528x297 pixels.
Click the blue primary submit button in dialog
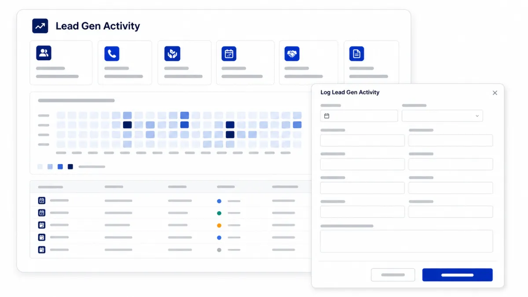458,275
